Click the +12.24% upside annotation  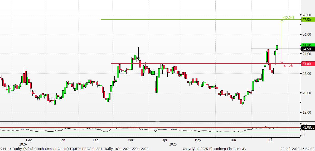[x=288, y=18]
